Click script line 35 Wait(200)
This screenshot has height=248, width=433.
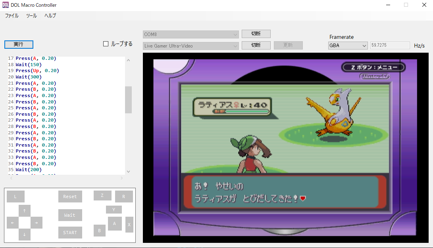(x=29, y=170)
